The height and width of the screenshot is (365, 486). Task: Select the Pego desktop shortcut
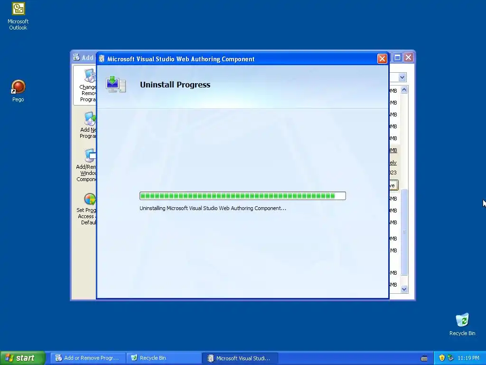click(18, 91)
